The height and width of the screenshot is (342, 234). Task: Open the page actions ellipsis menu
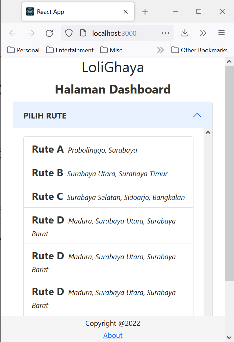tap(165, 33)
